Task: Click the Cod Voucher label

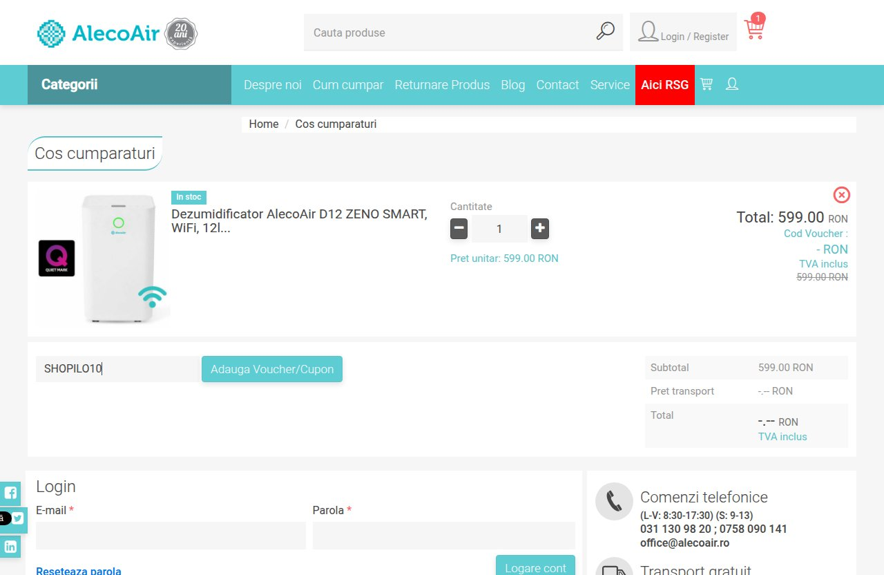Action: coord(816,234)
